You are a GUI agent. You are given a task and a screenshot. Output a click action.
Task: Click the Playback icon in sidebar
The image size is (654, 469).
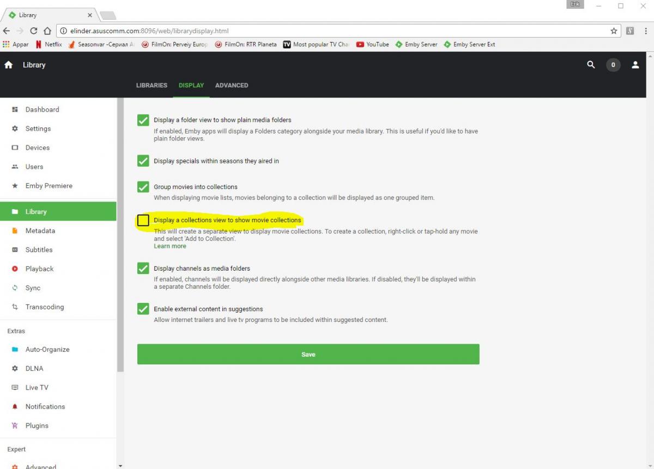15,269
